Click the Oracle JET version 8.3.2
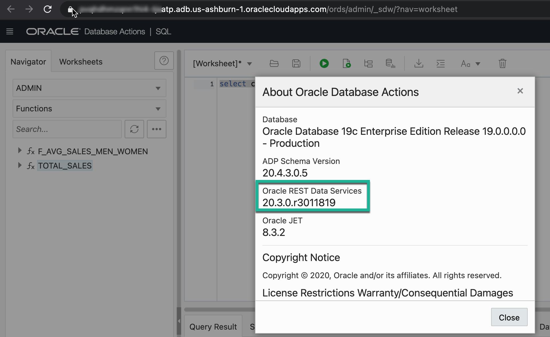The width and height of the screenshot is (550, 337). [274, 232]
